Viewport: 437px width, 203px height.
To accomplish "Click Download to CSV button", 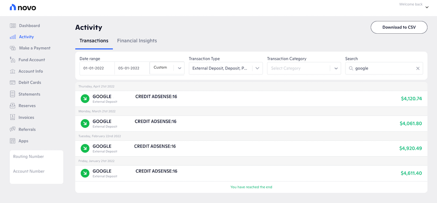I will coord(399,27).
